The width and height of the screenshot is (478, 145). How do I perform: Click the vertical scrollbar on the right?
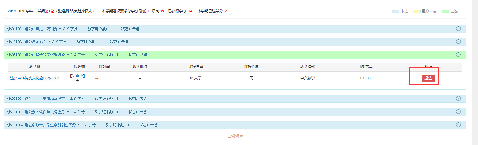click(x=475, y=72)
